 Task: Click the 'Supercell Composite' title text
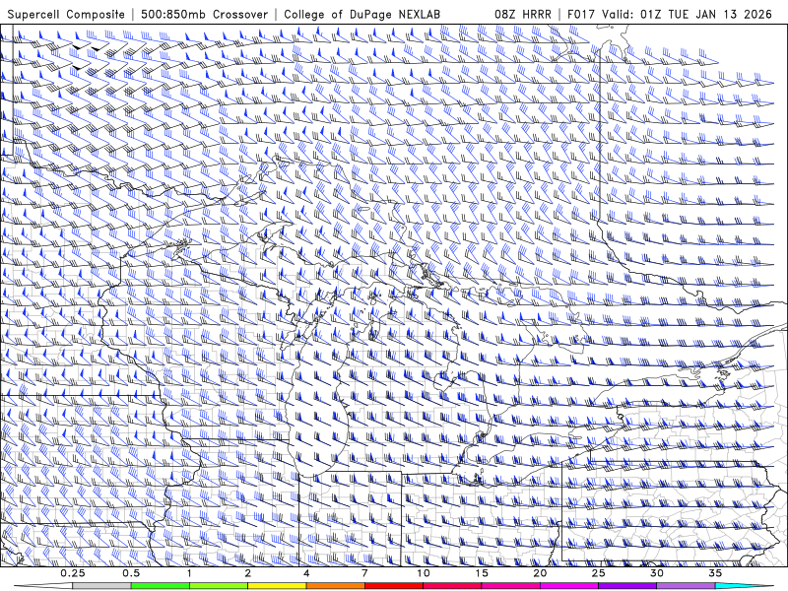tap(66, 14)
